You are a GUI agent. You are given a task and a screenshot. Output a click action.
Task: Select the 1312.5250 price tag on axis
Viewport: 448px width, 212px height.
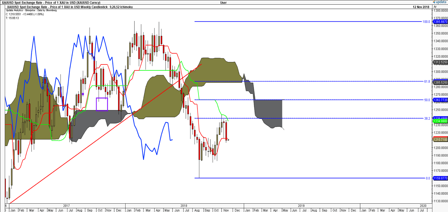click(x=441, y=62)
